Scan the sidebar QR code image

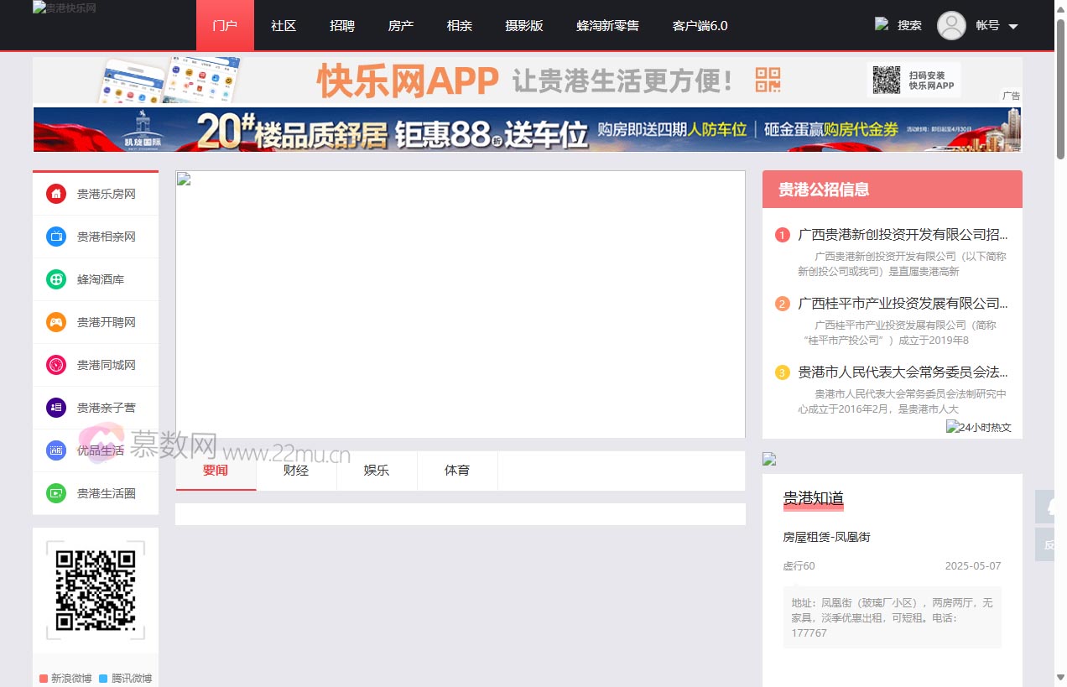pos(95,591)
